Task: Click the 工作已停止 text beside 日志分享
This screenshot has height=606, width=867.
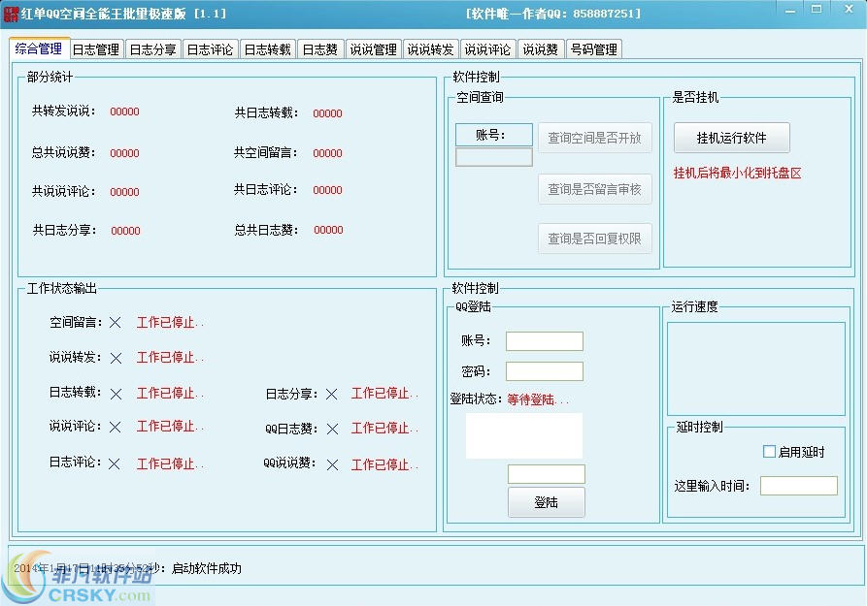Action: tap(384, 394)
